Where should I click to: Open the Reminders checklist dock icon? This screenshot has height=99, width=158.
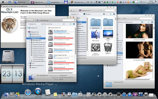tap(48, 92)
